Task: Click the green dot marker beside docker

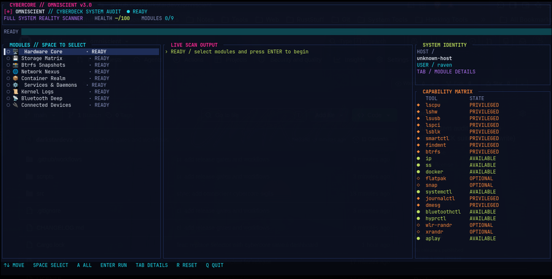Action: (418, 172)
